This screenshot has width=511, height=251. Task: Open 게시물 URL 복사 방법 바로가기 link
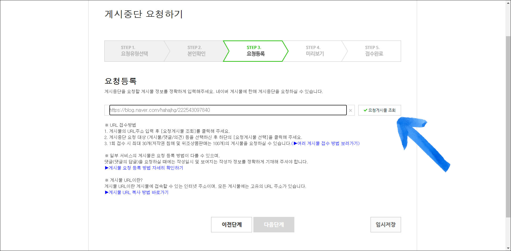(x=137, y=192)
